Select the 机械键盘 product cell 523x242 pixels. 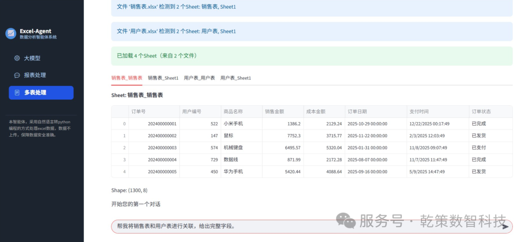point(233,147)
